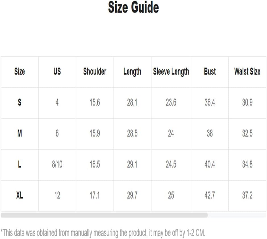Click the Bust column header
267x239 pixels.
(x=210, y=71)
